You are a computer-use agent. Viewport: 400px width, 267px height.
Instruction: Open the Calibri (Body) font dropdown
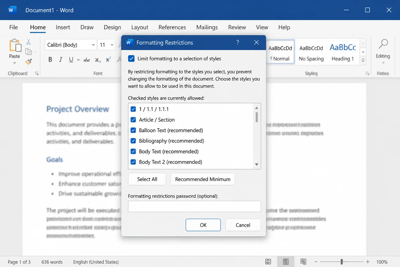coord(93,45)
